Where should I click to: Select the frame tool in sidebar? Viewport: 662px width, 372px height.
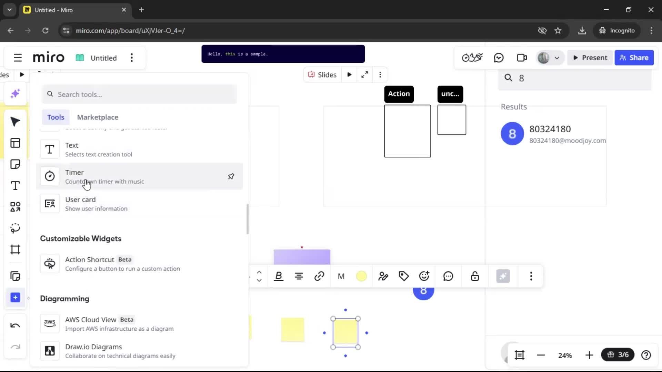coord(15,249)
